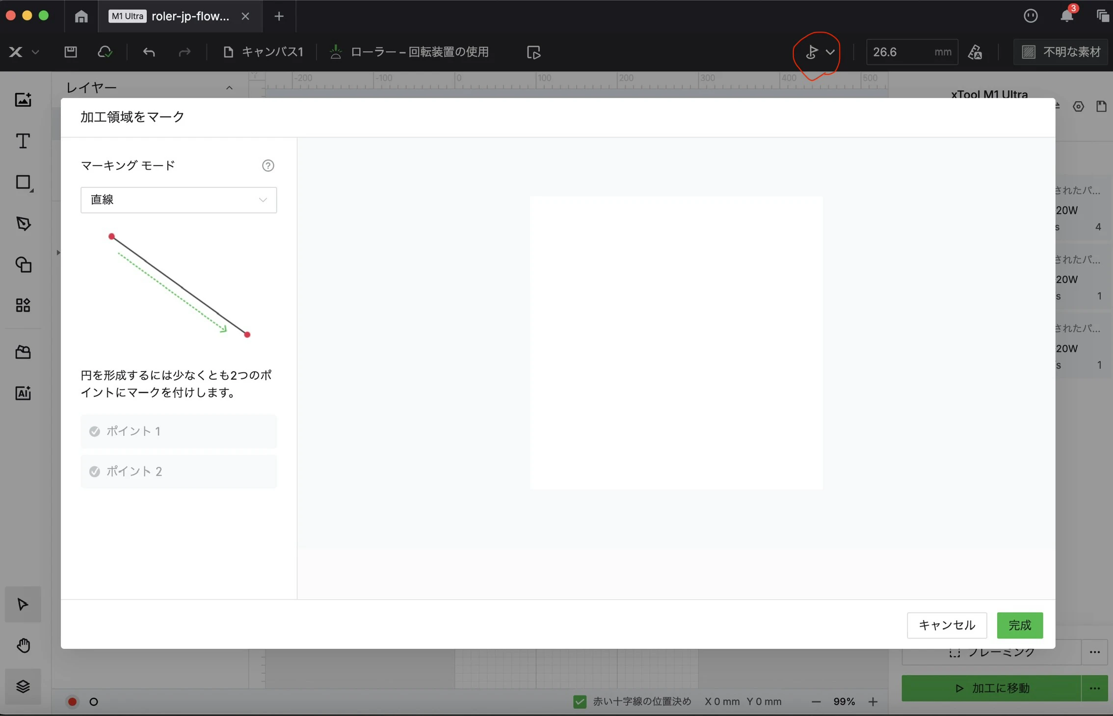Image resolution: width=1113 pixels, height=716 pixels.
Task: Open the apps grid tool
Action: tap(23, 305)
